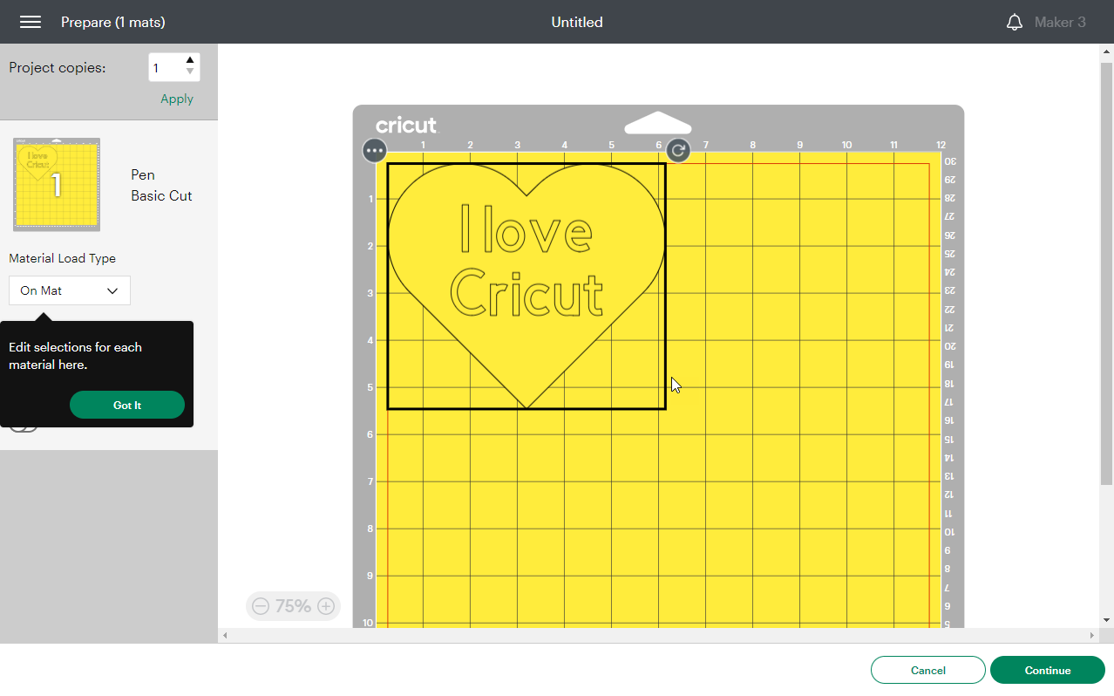Collapse the load type chevron

[x=112, y=290]
